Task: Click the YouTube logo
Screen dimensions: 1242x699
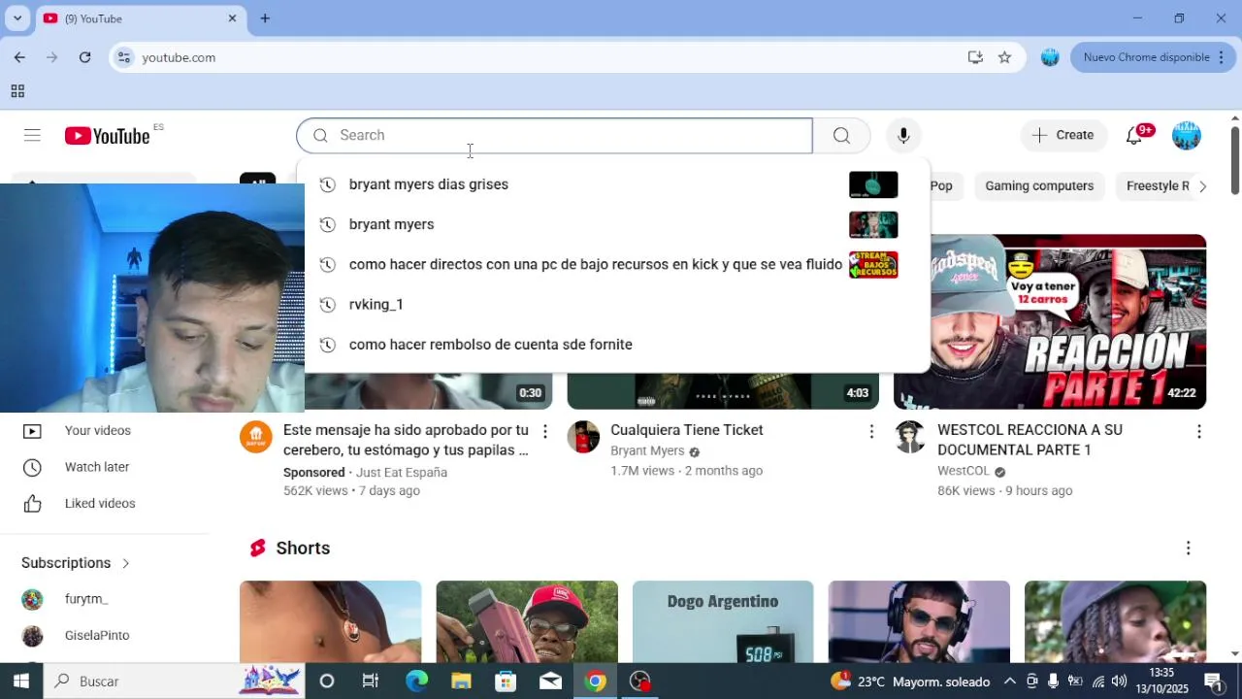Action: click(x=108, y=136)
